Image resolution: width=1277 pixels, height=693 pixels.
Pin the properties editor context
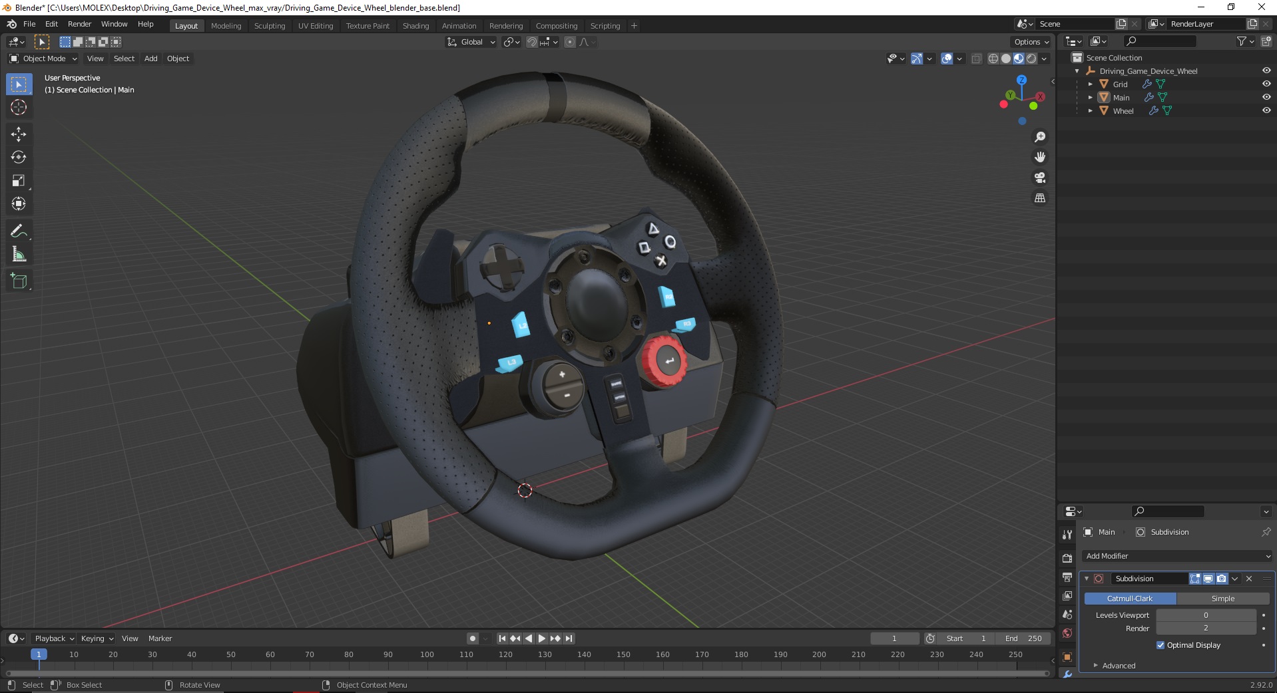pos(1266,532)
